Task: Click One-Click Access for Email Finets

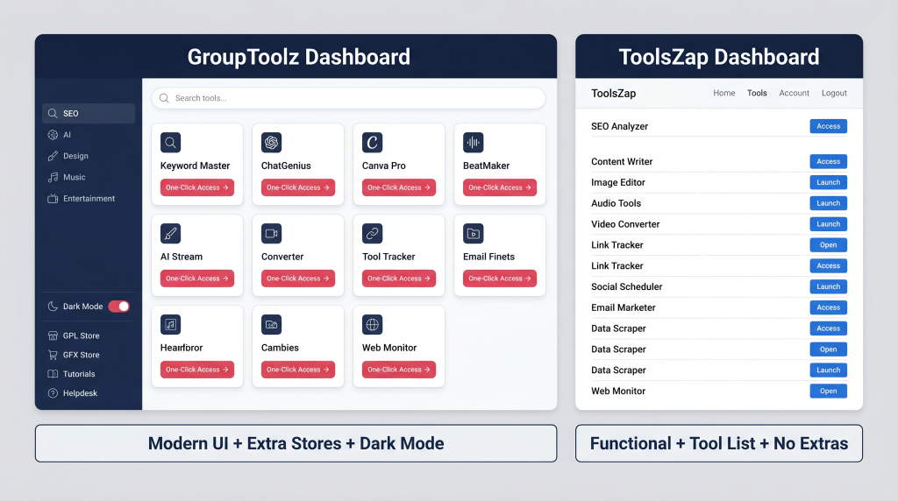Action: coord(499,279)
